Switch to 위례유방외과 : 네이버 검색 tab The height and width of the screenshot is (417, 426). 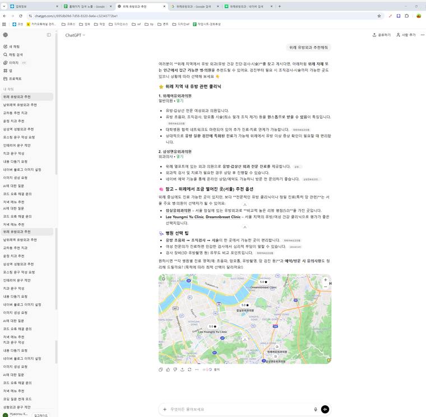248,6
